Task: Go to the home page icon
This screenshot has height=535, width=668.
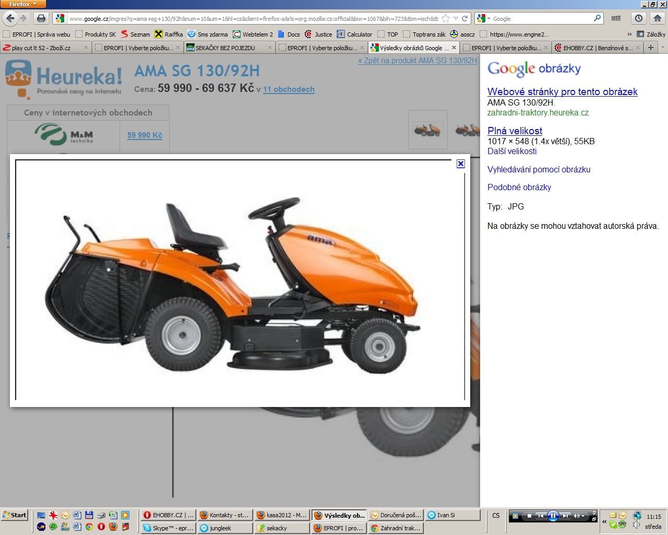Action: (657, 18)
